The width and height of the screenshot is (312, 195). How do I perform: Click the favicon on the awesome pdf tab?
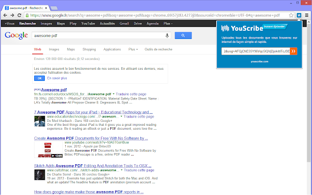point(7,8)
